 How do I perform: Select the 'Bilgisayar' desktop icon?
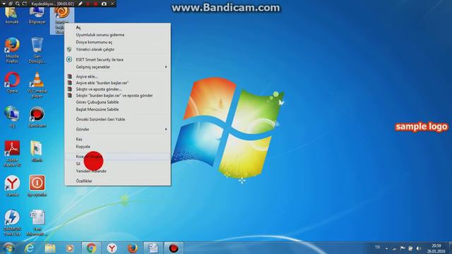(x=37, y=16)
